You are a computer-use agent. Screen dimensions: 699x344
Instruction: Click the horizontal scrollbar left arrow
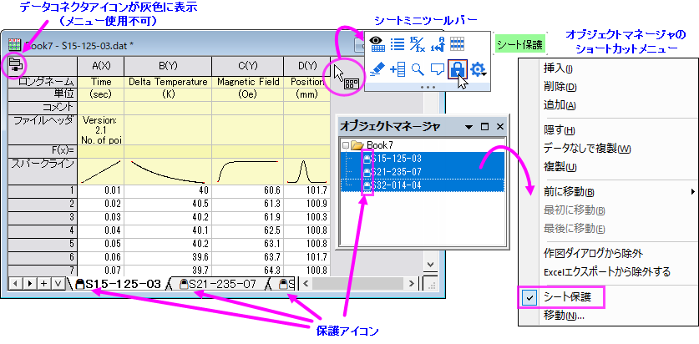(x=306, y=283)
